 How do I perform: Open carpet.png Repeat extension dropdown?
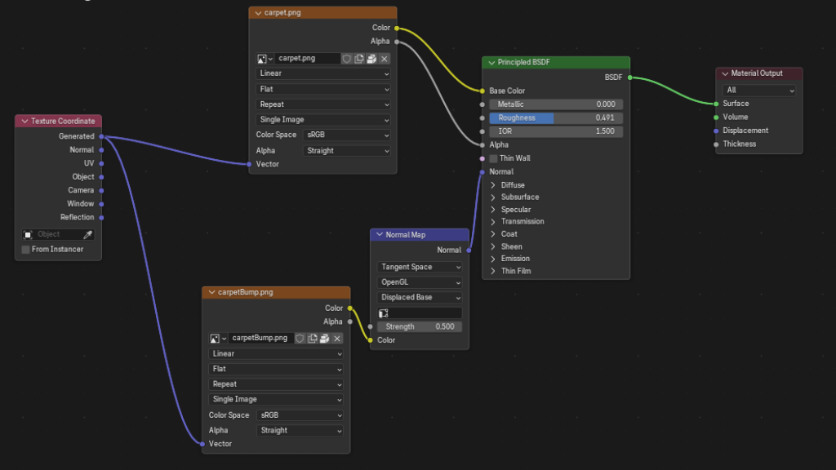pyautogui.click(x=323, y=104)
